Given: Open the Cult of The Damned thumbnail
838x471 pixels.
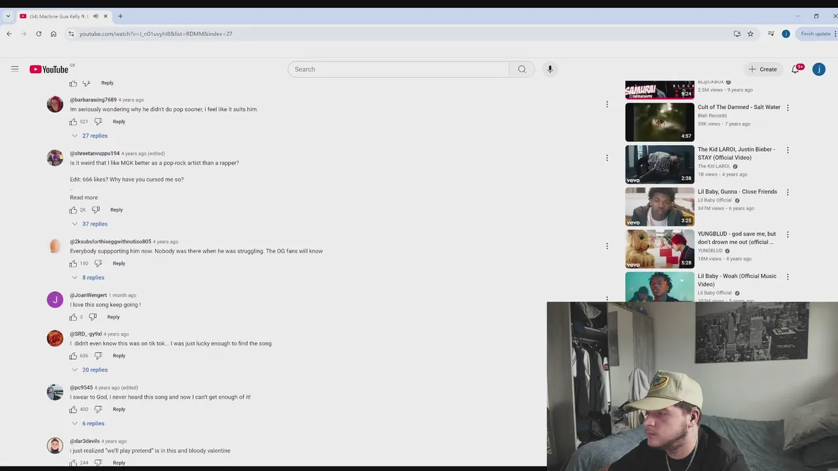Looking at the screenshot, I should (659, 122).
